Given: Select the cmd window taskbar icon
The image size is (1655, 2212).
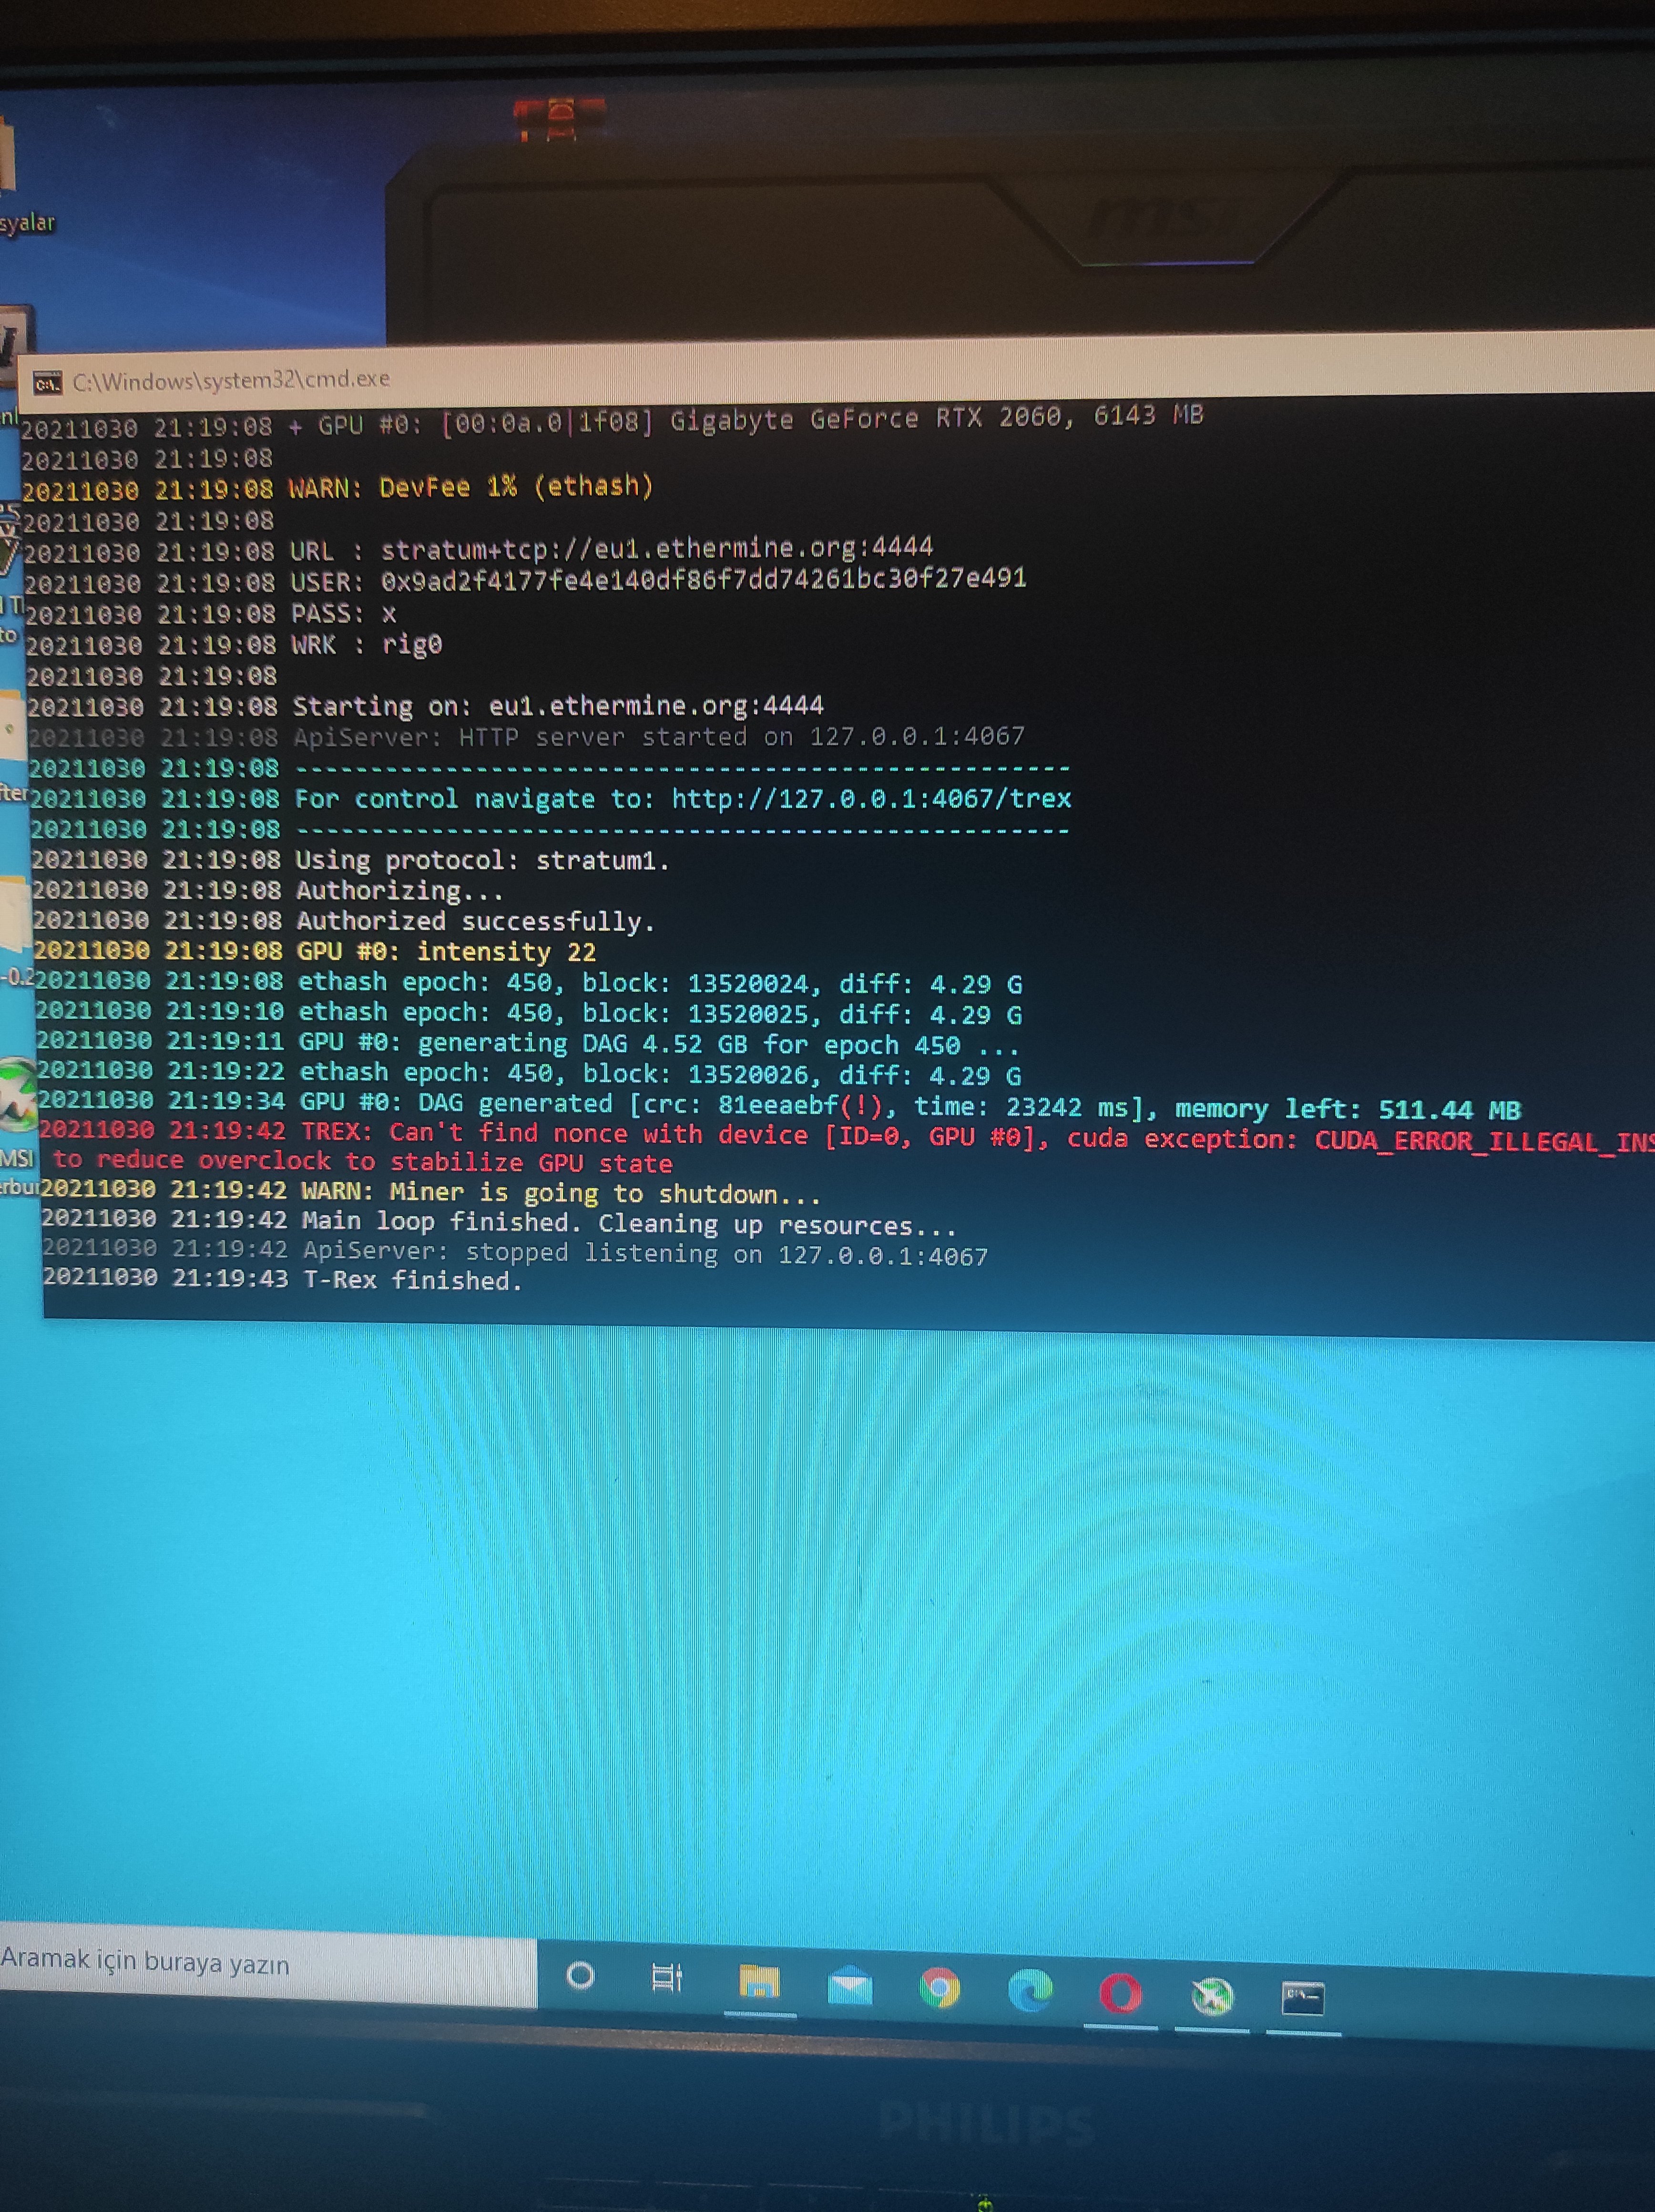Looking at the screenshot, I should point(1303,1998).
